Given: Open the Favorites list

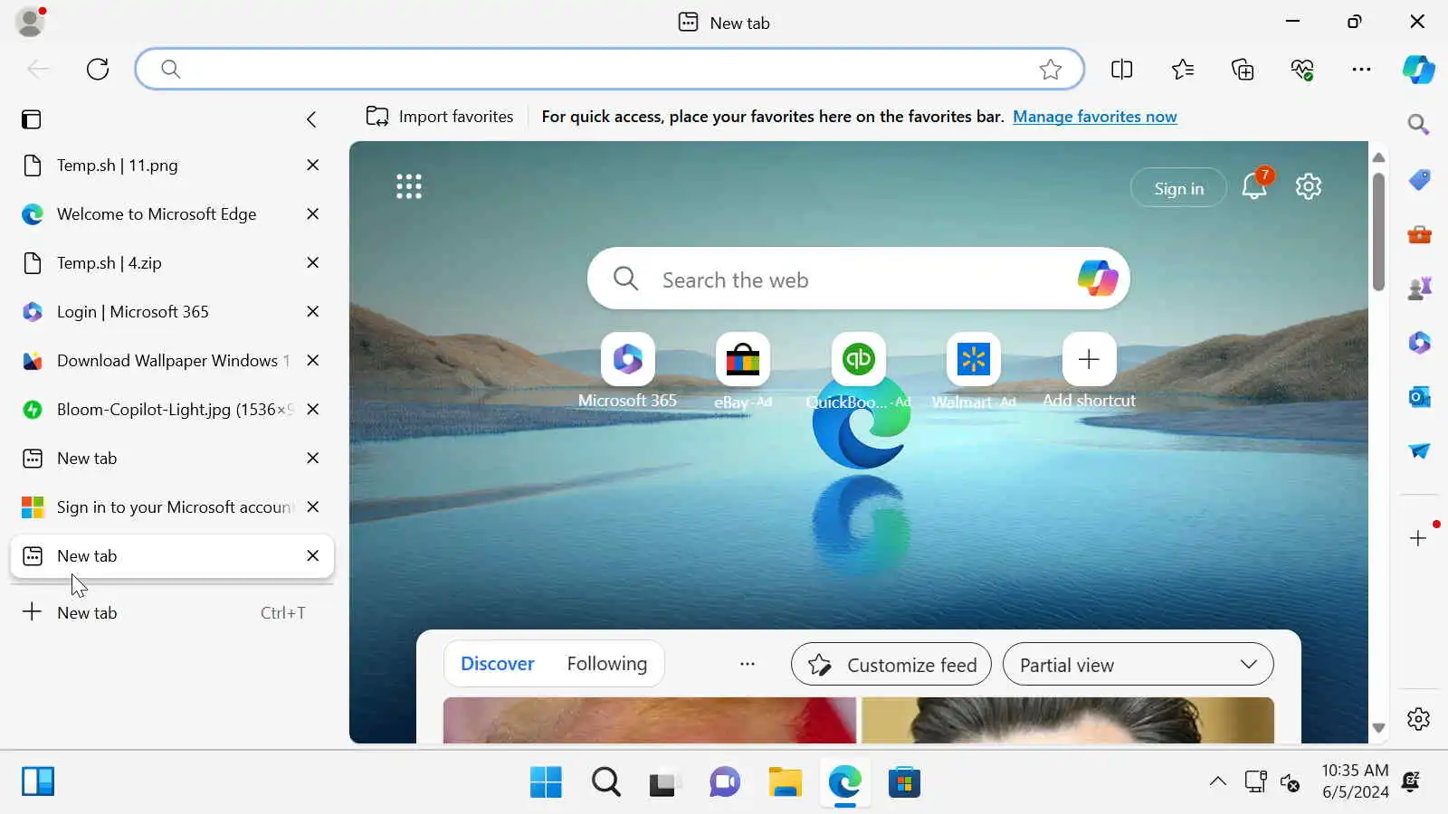Looking at the screenshot, I should coord(1182,70).
